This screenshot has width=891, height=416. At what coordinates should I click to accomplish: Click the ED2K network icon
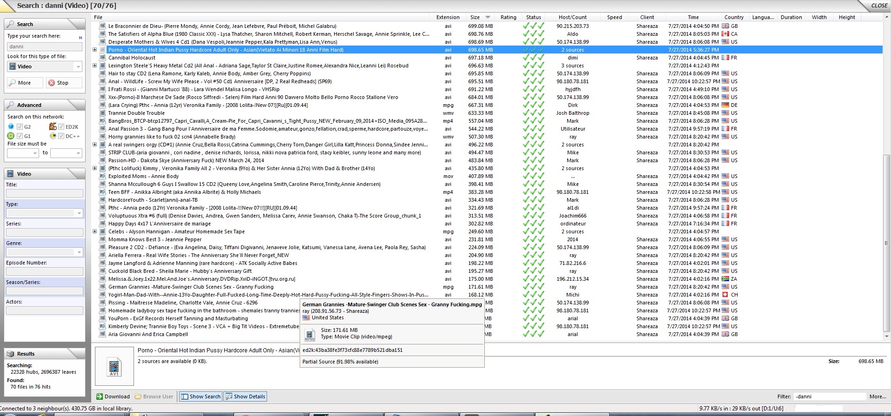pos(53,126)
